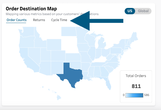Select the Cycle Time tab

[59, 20]
